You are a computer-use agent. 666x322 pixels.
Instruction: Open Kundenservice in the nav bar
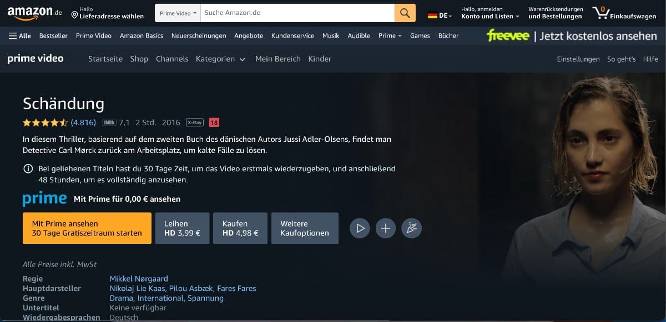[x=292, y=35]
